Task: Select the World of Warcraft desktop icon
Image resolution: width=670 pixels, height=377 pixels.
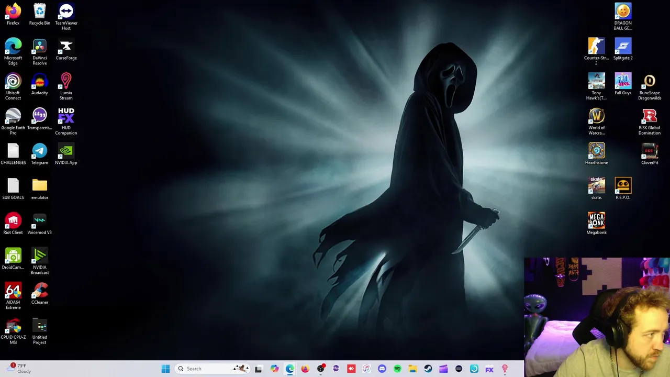Action: [x=596, y=121]
